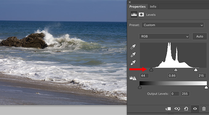View previous state with eye-arrow icon

(x=177, y=109)
